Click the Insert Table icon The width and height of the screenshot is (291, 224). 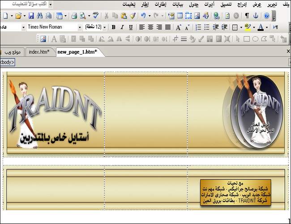click(x=180, y=16)
